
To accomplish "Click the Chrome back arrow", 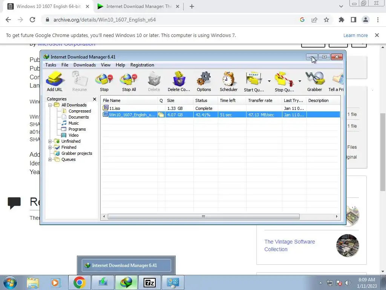I will [x=8, y=20].
